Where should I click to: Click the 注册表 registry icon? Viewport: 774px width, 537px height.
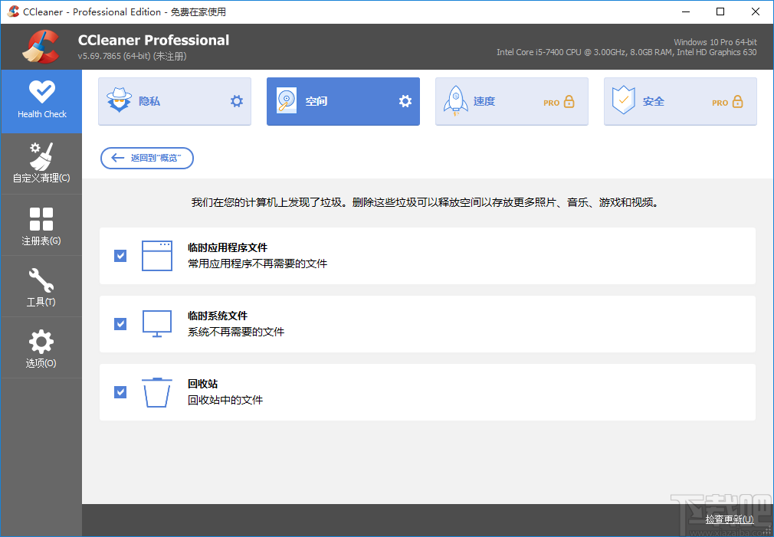pos(41,222)
